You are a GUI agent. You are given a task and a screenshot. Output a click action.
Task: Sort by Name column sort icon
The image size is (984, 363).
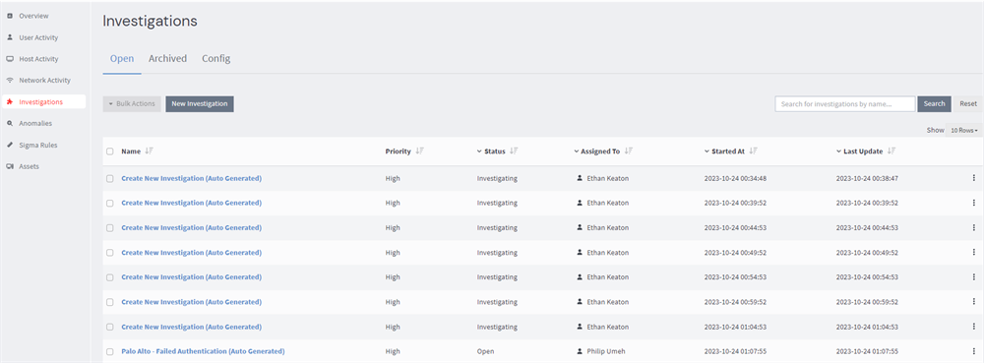149,151
